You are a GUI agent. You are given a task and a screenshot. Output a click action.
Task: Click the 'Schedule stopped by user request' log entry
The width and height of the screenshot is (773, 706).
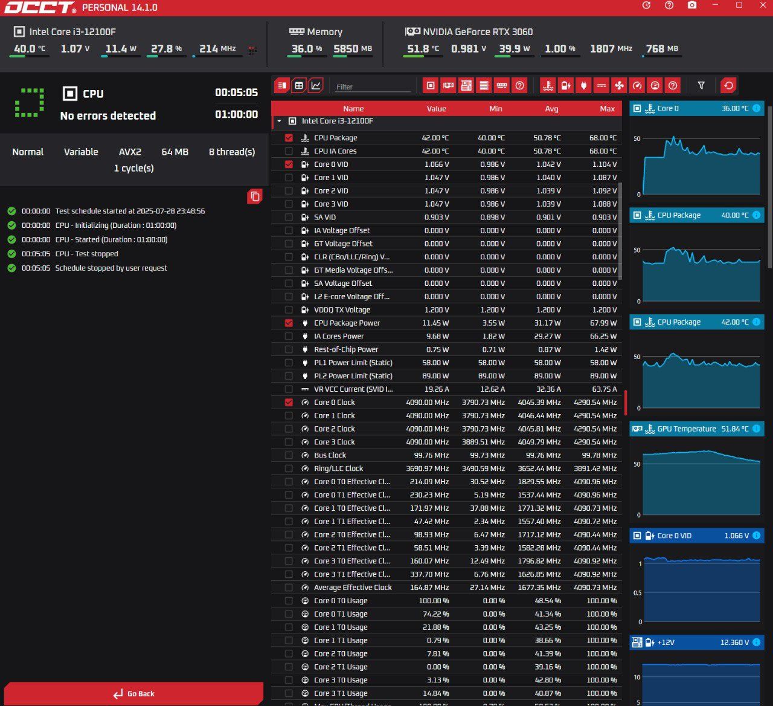[x=111, y=268]
